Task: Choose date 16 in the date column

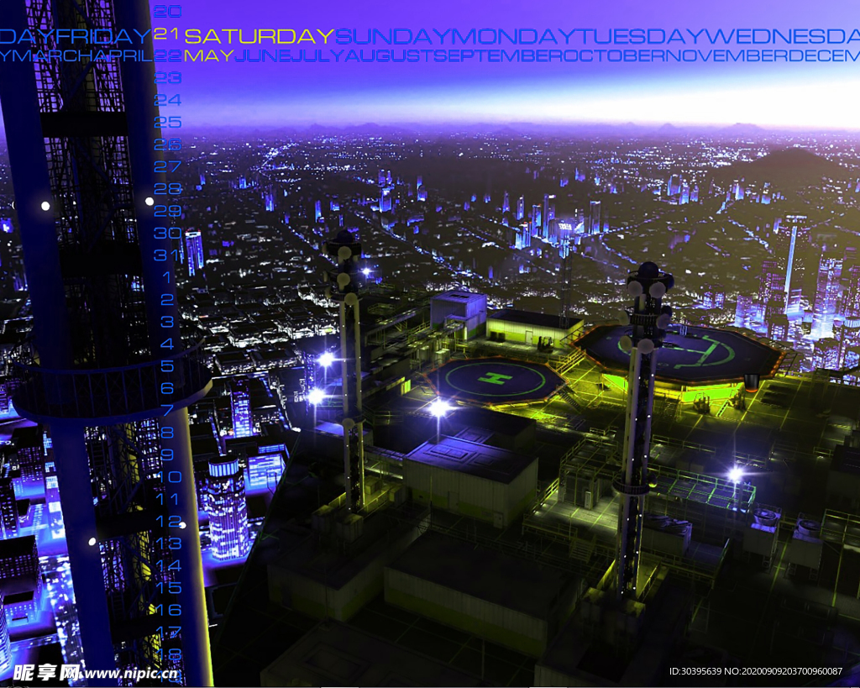Action: coord(168,610)
